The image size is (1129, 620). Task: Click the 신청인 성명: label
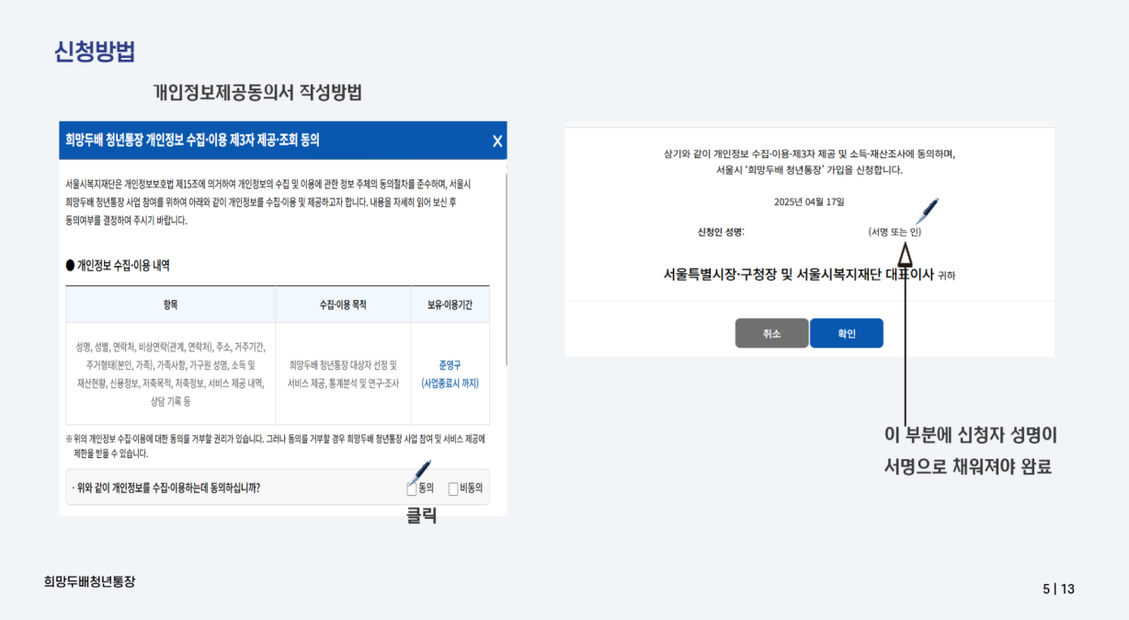[720, 232]
